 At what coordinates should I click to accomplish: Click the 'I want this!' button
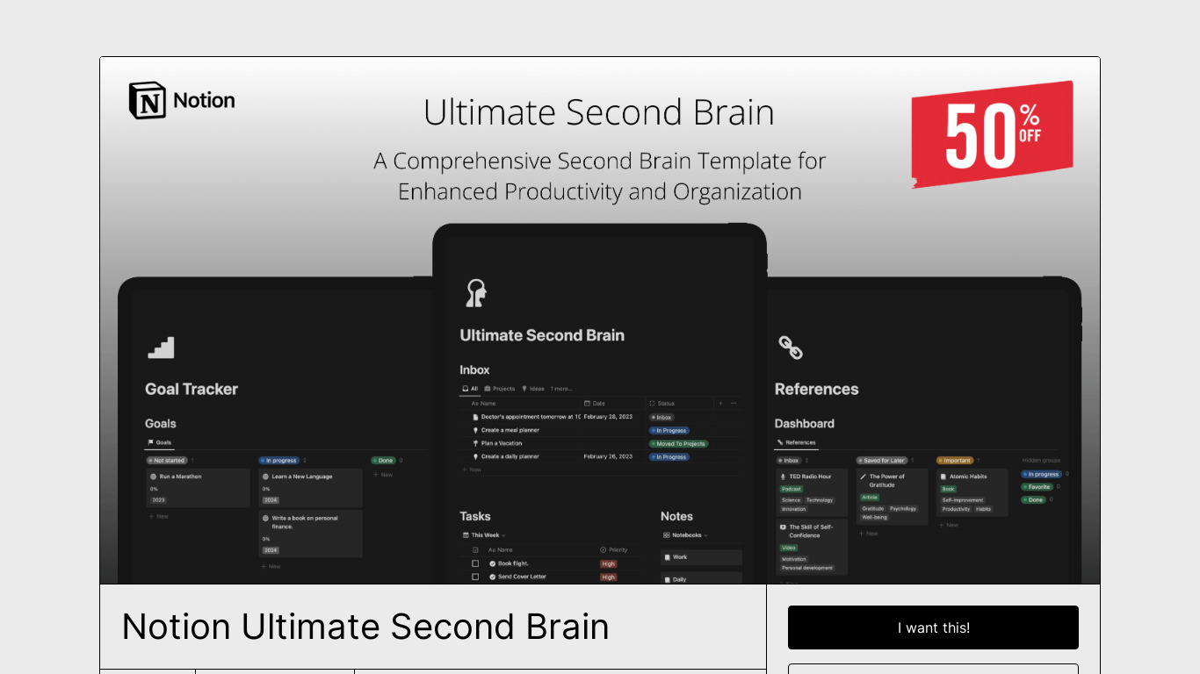click(x=933, y=627)
